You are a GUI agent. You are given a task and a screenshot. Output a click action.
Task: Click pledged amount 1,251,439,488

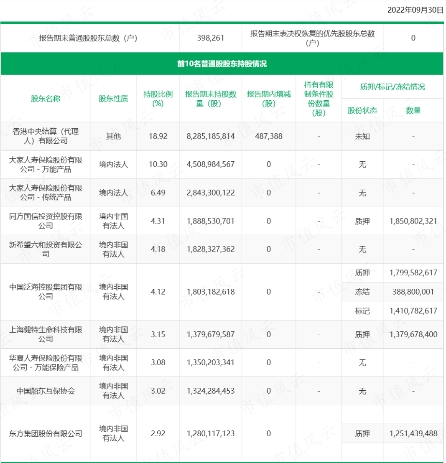pyautogui.click(x=413, y=433)
